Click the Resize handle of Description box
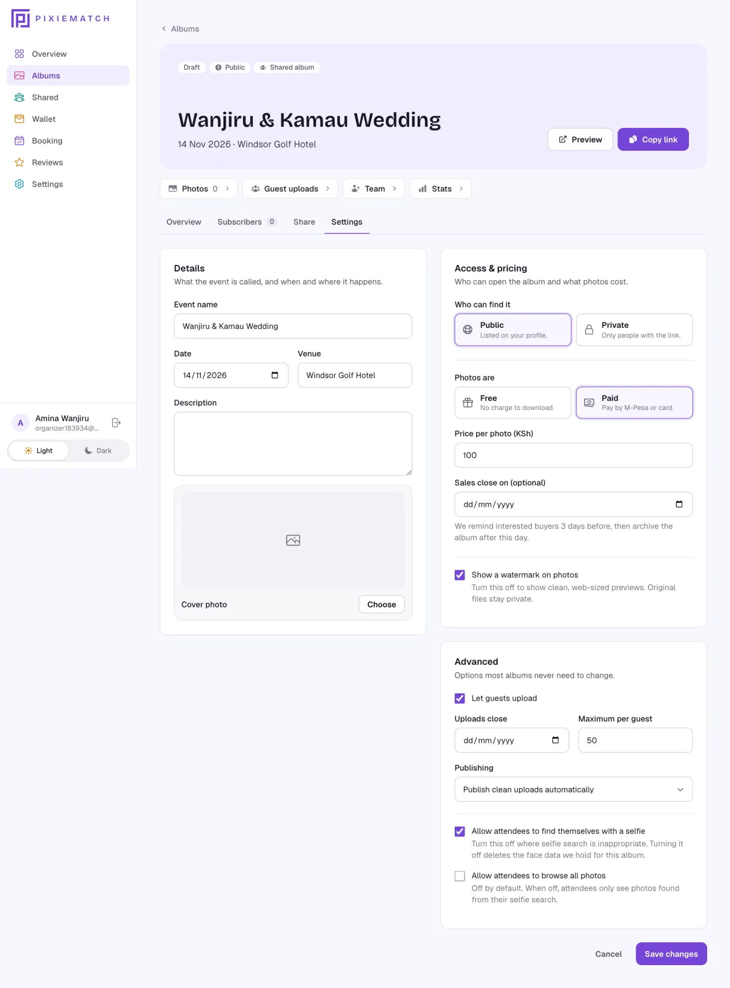Screen dimensions: 730x988 (x=409, y=472)
